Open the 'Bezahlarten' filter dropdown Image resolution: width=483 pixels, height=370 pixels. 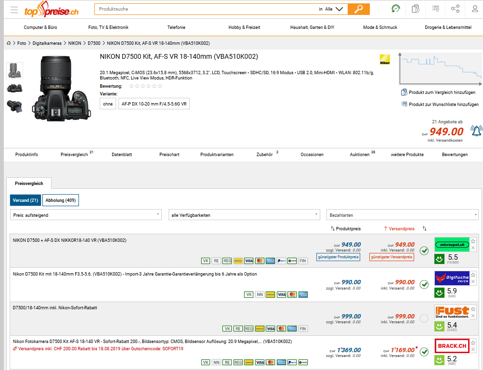click(402, 215)
